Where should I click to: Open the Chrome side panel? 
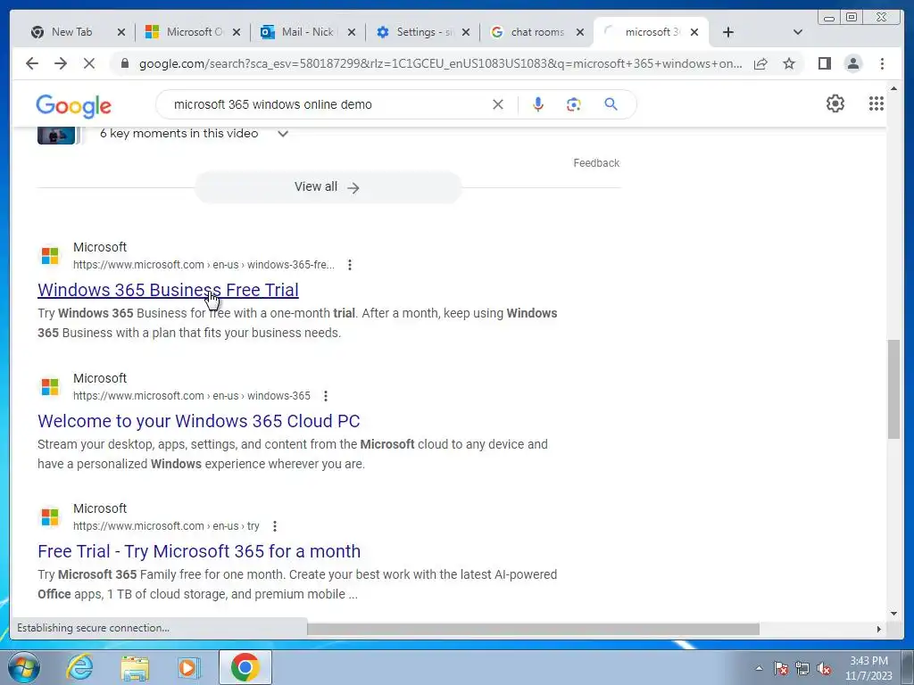click(x=824, y=63)
